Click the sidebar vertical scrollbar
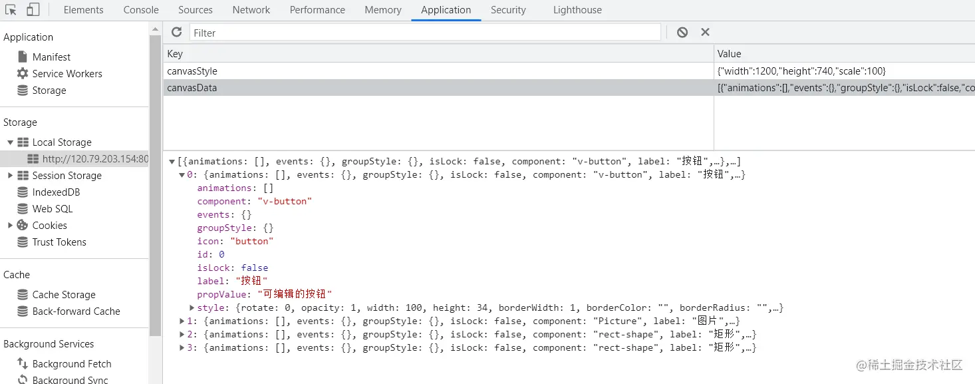Viewport: 975px width, 384px height. pyautogui.click(x=156, y=186)
